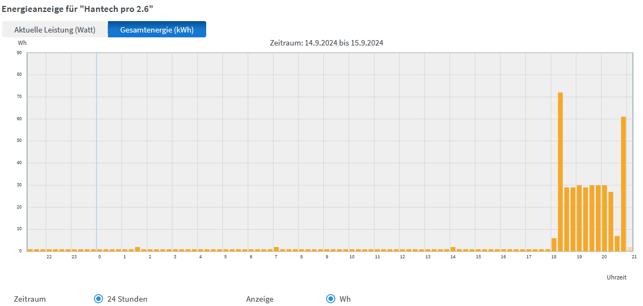The width and height of the screenshot is (643, 306).
Task: Click the Zeitraum date range chart title
Action: [326, 43]
